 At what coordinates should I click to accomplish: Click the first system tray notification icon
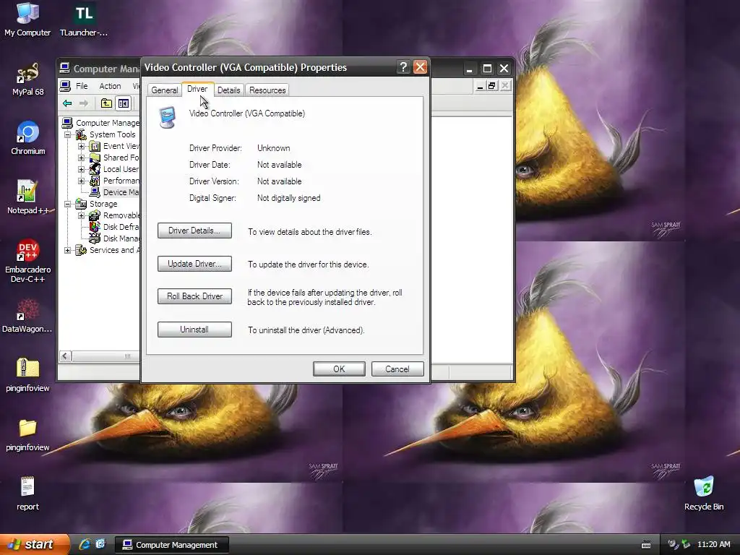tap(673, 544)
